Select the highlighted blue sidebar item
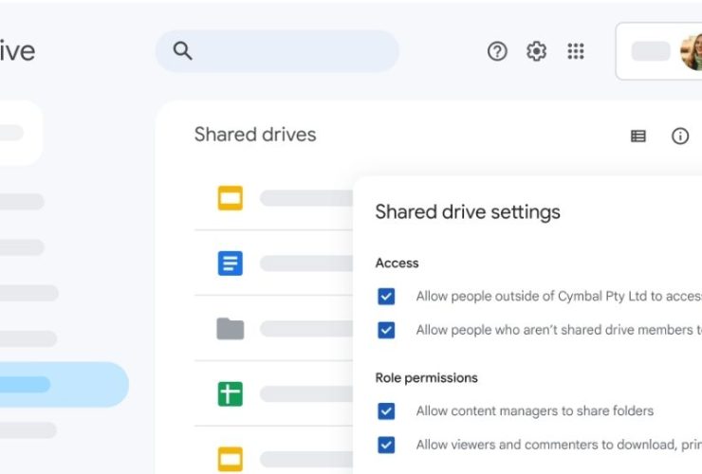 57,384
